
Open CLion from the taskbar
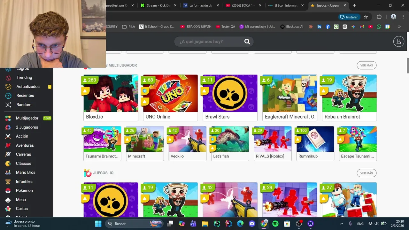coord(217,224)
